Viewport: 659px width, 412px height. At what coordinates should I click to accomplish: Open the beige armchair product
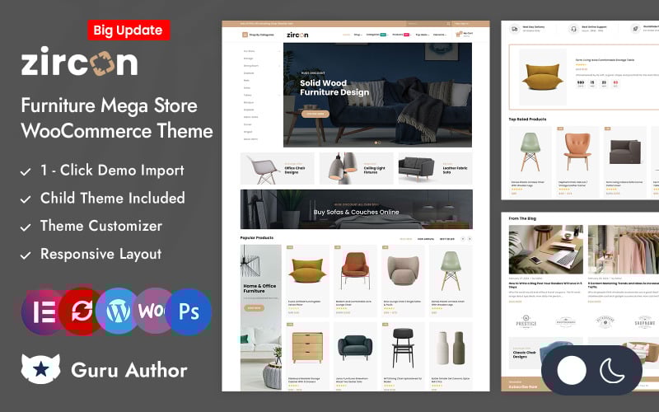click(x=403, y=272)
